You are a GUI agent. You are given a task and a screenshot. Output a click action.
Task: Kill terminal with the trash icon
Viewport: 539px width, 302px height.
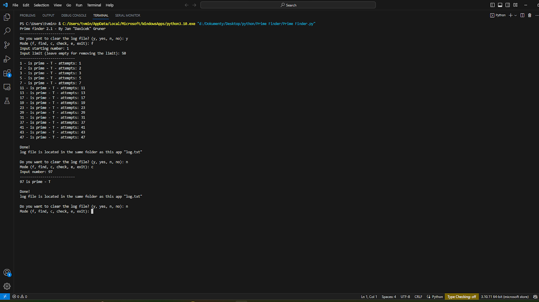(530, 15)
